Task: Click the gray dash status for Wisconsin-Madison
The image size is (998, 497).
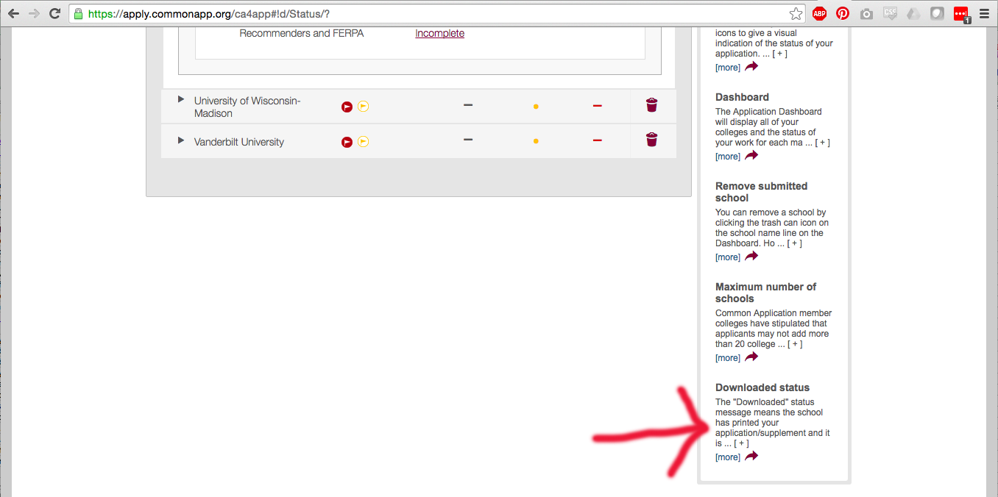Action: [468, 105]
